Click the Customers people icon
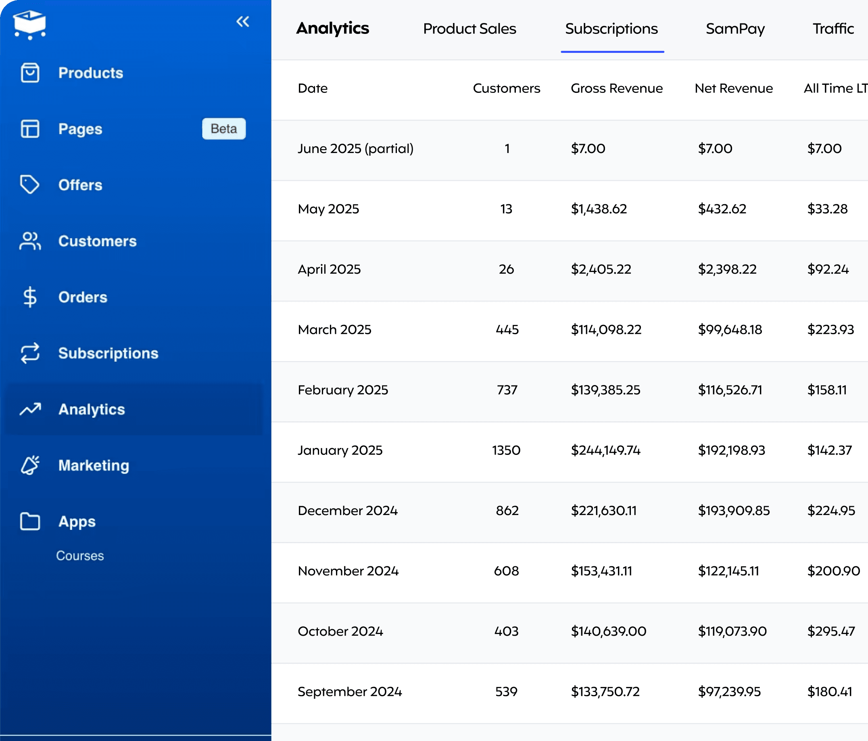 (x=30, y=241)
